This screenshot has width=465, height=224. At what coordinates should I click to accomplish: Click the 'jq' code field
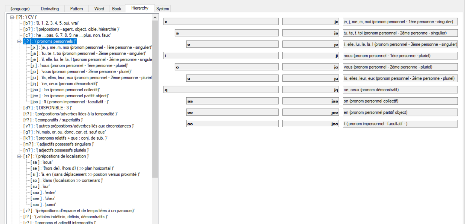coord(310,89)
